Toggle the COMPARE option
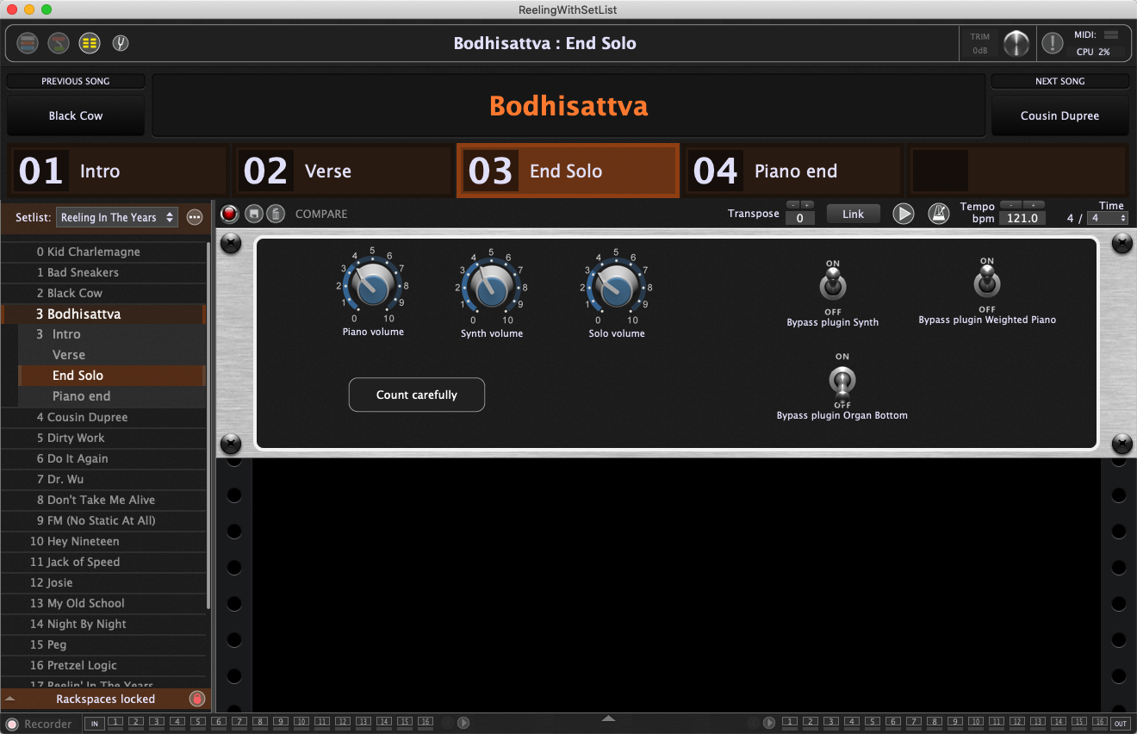This screenshot has width=1137, height=734. pos(321,214)
